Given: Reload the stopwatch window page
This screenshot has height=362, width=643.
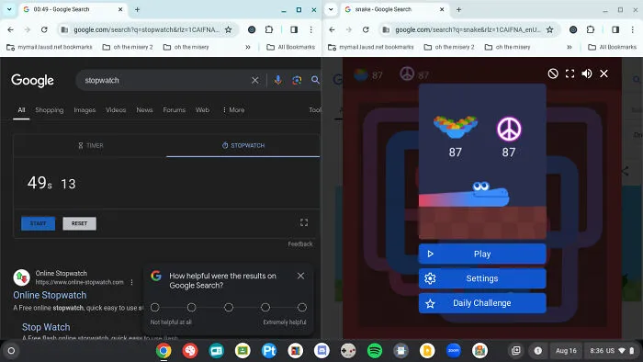Looking at the screenshot, I should click(44, 29).
